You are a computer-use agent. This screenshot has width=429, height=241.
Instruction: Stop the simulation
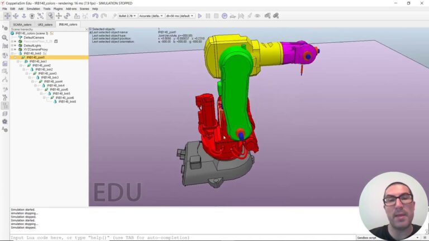pos(216,16)
